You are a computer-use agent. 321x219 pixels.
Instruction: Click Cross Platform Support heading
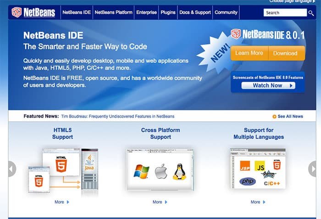(x=160, y=134)
